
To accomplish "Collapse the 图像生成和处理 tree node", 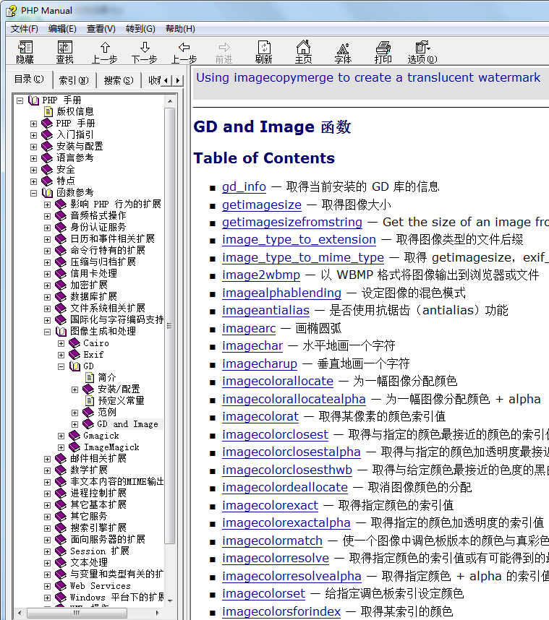I will [47, 332].
